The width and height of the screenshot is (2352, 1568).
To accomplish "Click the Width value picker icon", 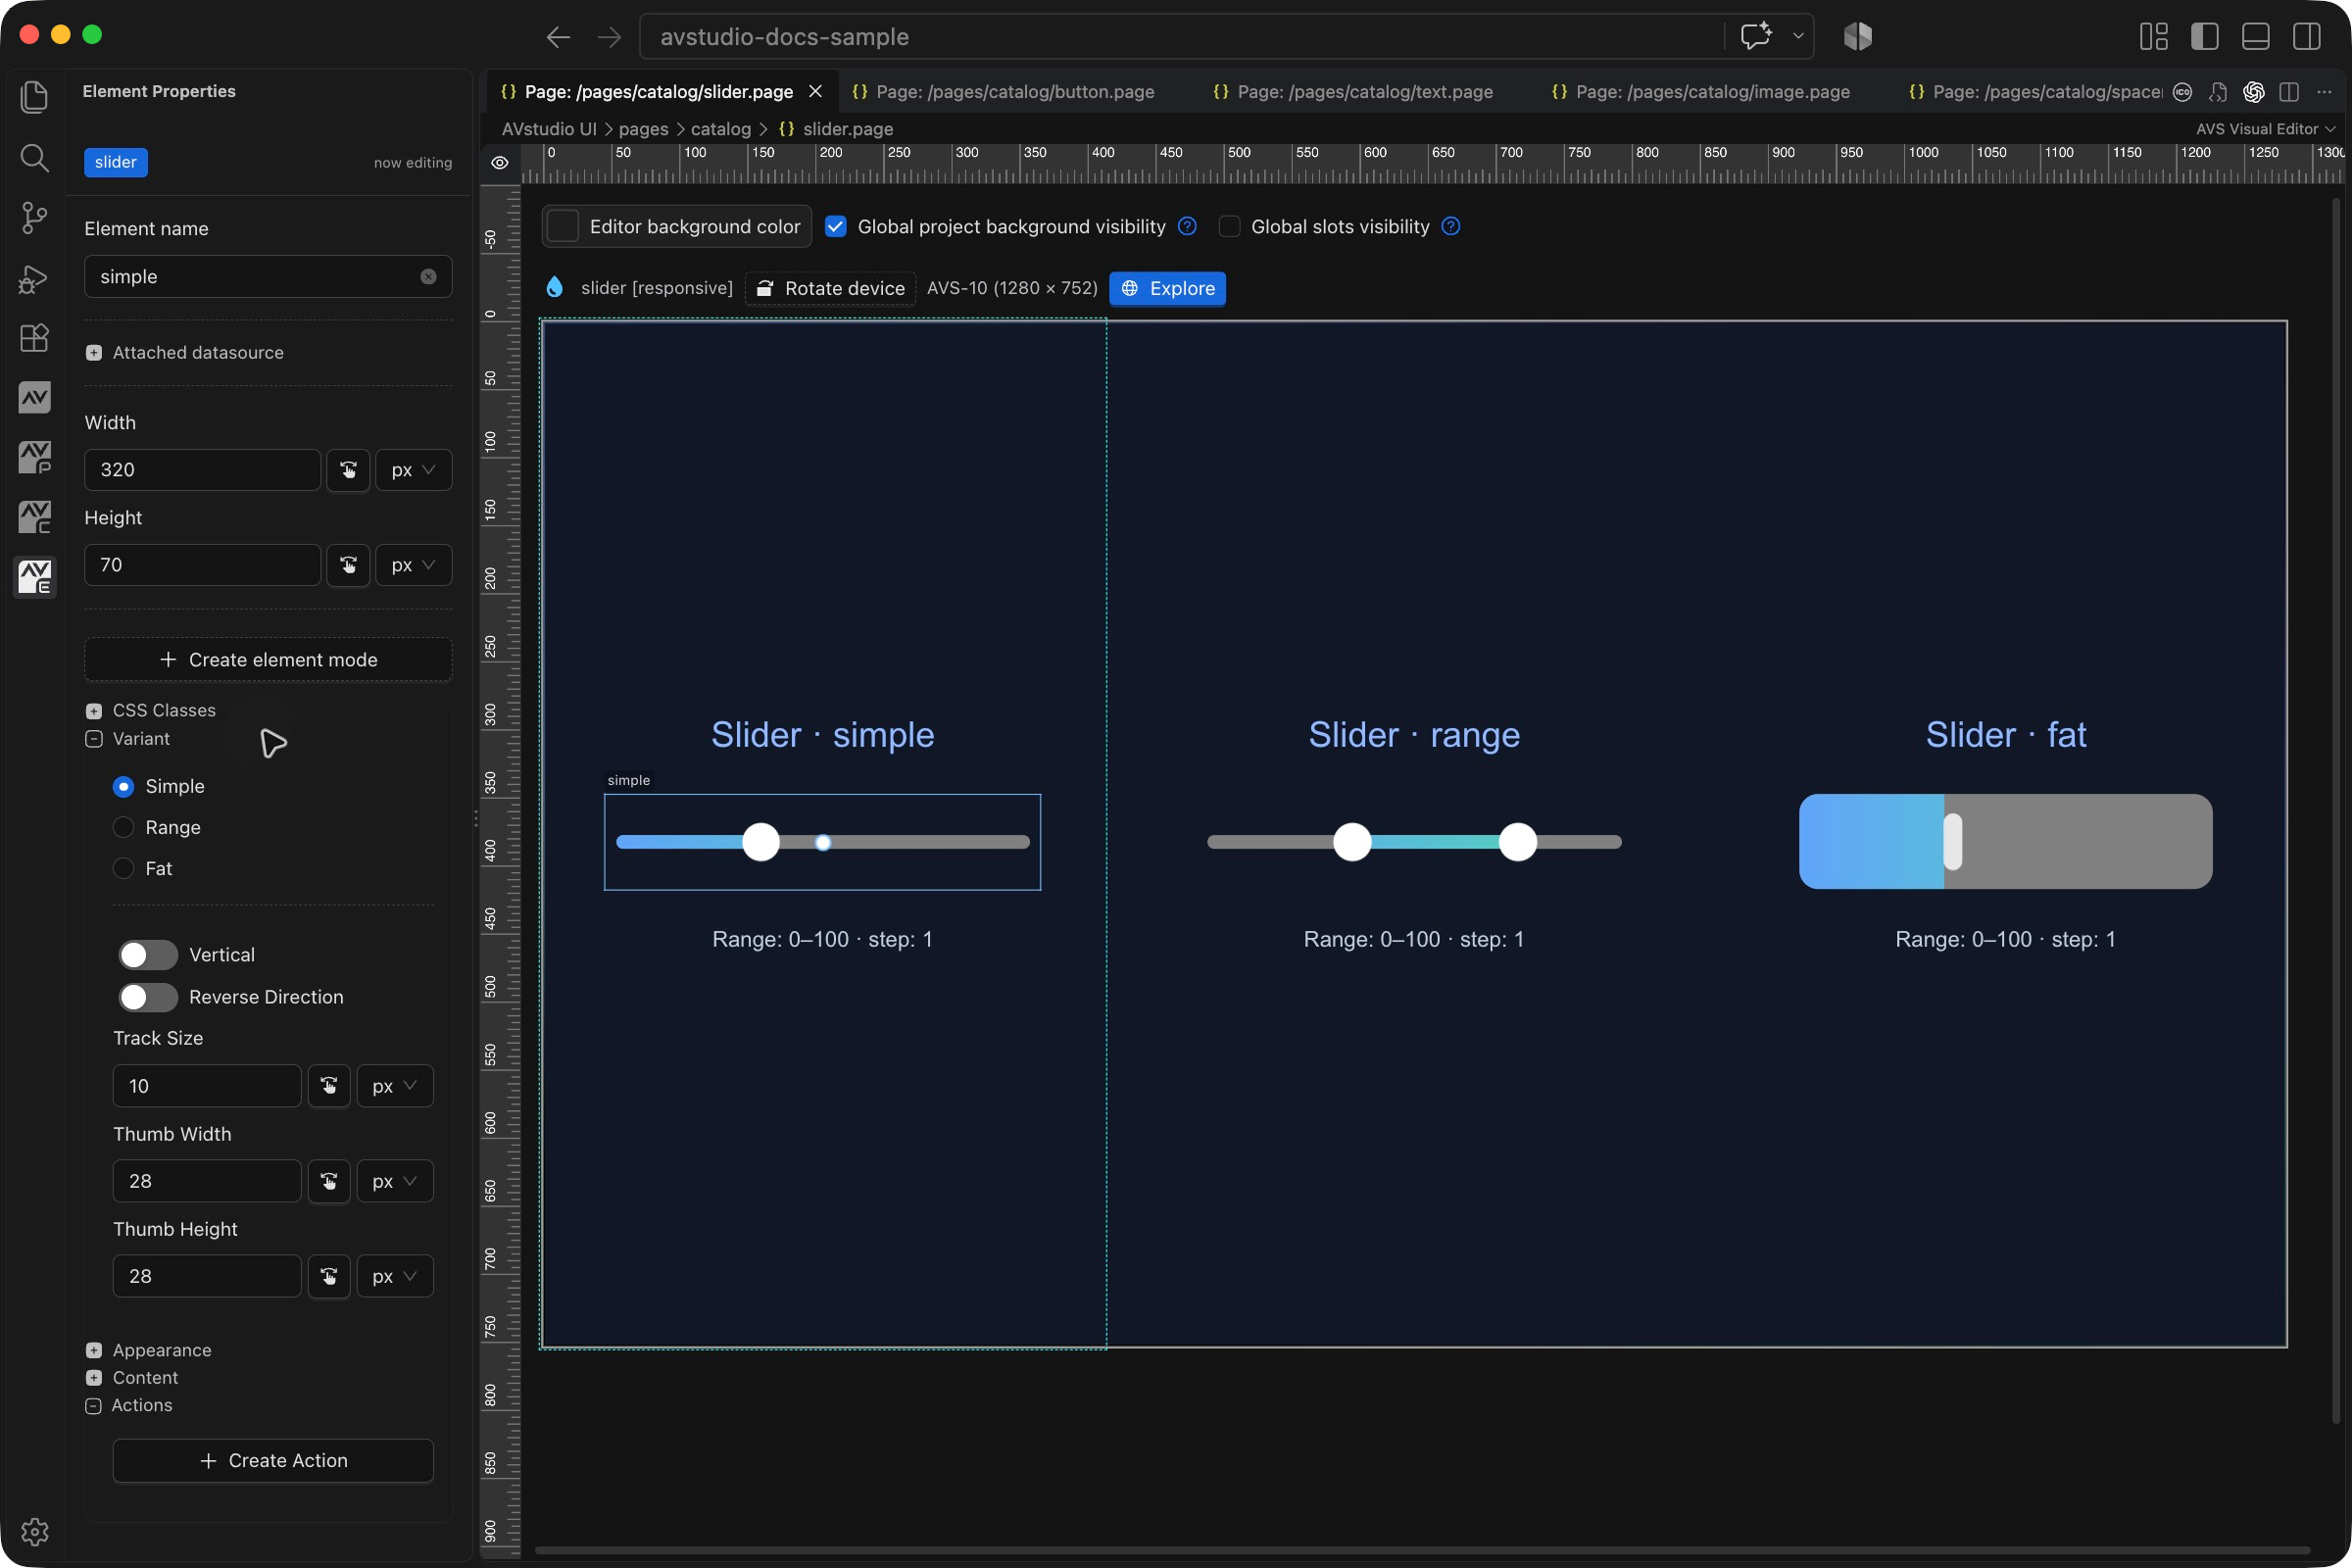I will click(348, 470).
